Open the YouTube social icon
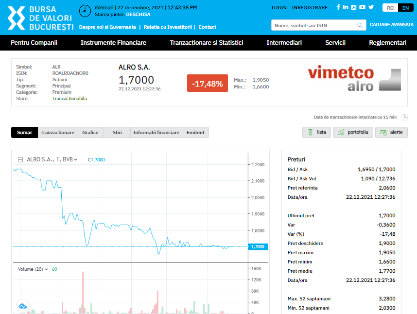The height and width of the screenshot is (314, 417). coord(362,7)
